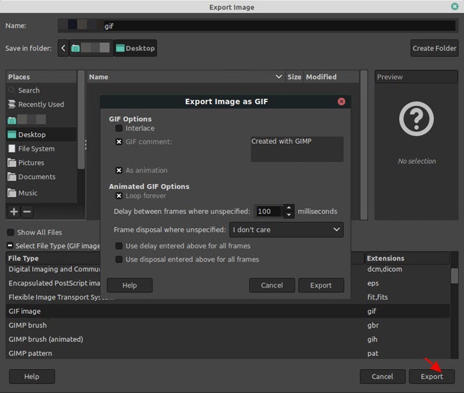Click the GIF comment text box
This screenshot has height=393, width=464.
tap(297, 149)
